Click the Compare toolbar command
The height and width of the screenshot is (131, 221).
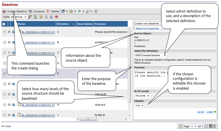(36, 11)
